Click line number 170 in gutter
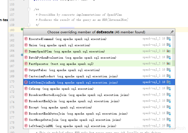The image size is (188, 133). [x=12, y=81]
